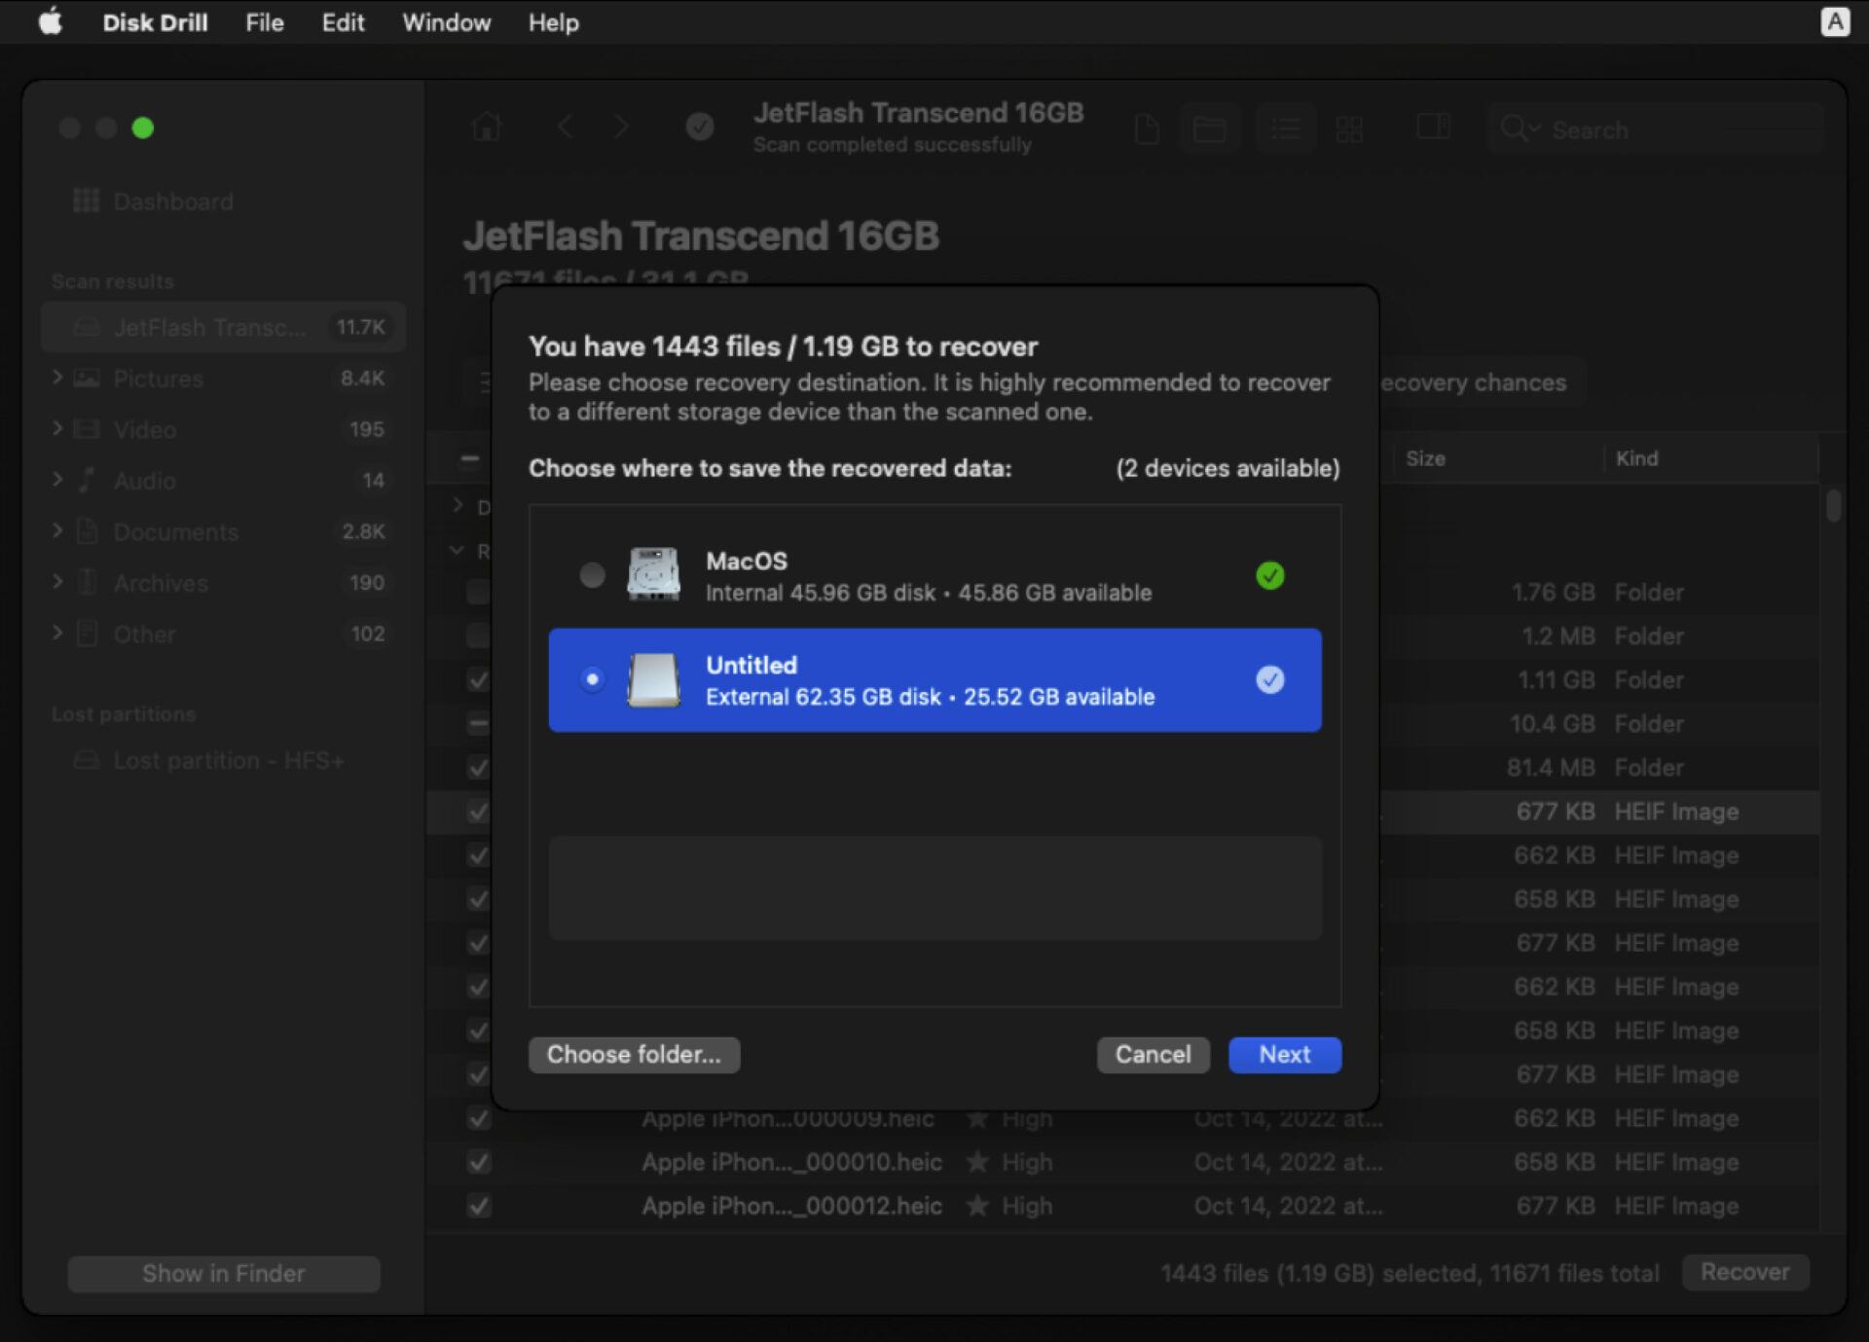Open the Window menu
This screenshot has height=1342, width=1869.
[446, 22]
